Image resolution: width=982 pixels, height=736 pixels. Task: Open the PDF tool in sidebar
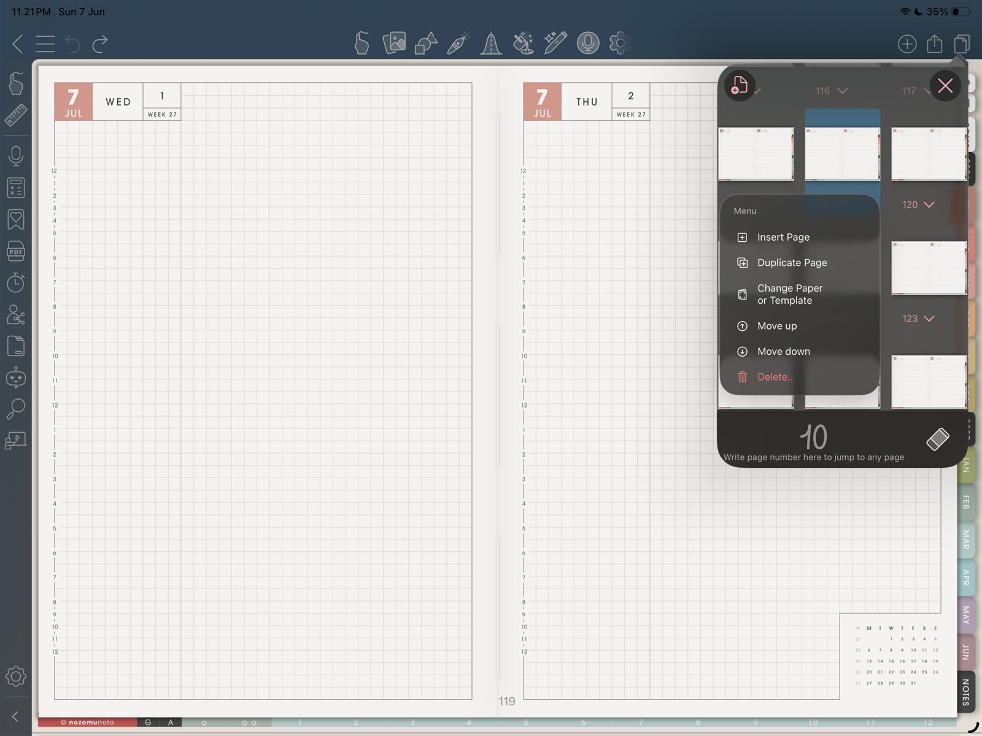[x=16, y=251]
